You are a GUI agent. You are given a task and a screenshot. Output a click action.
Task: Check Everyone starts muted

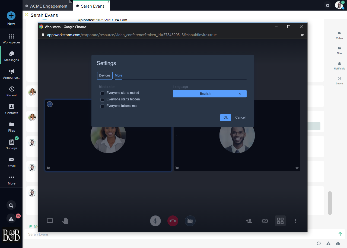[x=102, y=93]
